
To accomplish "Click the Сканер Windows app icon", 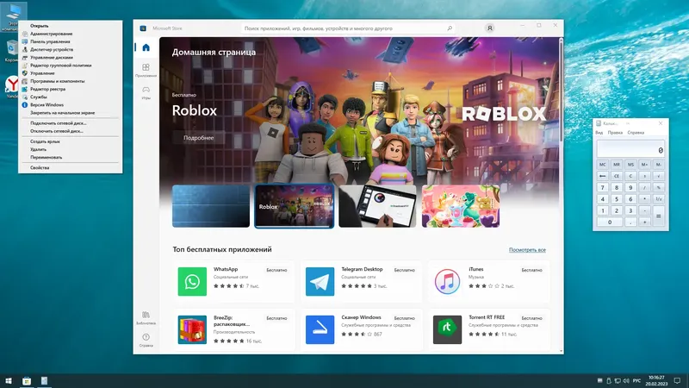I will tap(320, 329).
